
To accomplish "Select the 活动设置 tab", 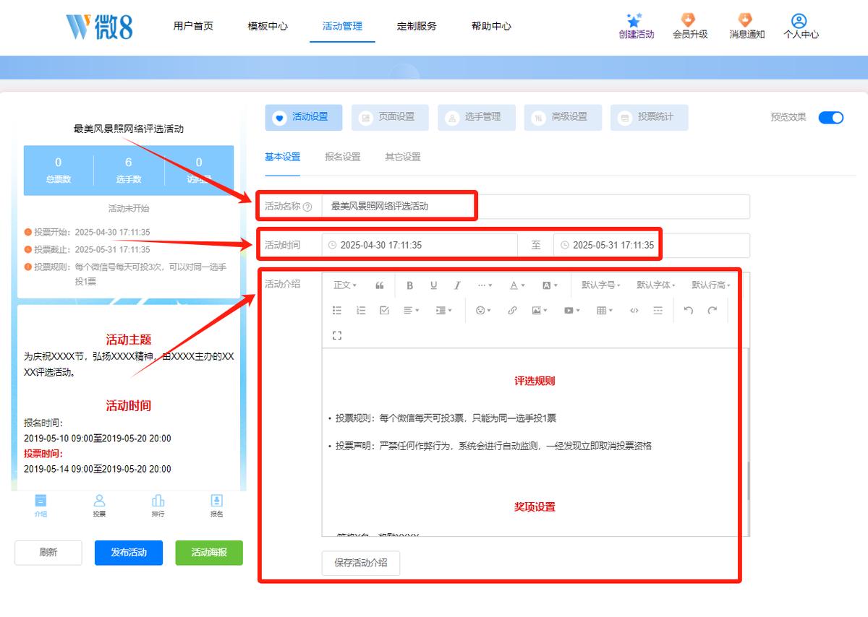I will [x=304, y=117].
